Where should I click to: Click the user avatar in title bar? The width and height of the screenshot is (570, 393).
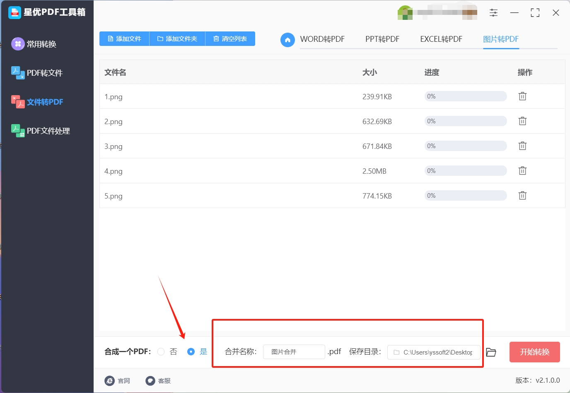[405, 13]
